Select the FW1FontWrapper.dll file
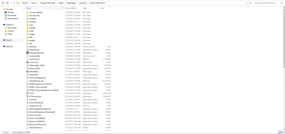The image size is (285, 134). click(37, 78)
